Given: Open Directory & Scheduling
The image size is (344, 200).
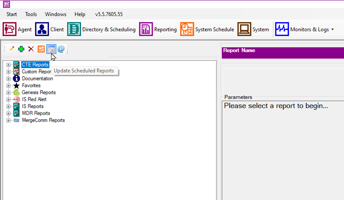Looking at the screenshot, I should (x=102, y=30).
